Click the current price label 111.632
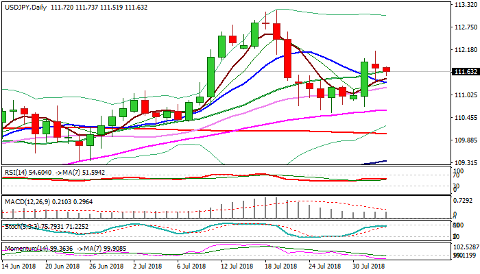The image size is (480, 274). pos(466,72)
